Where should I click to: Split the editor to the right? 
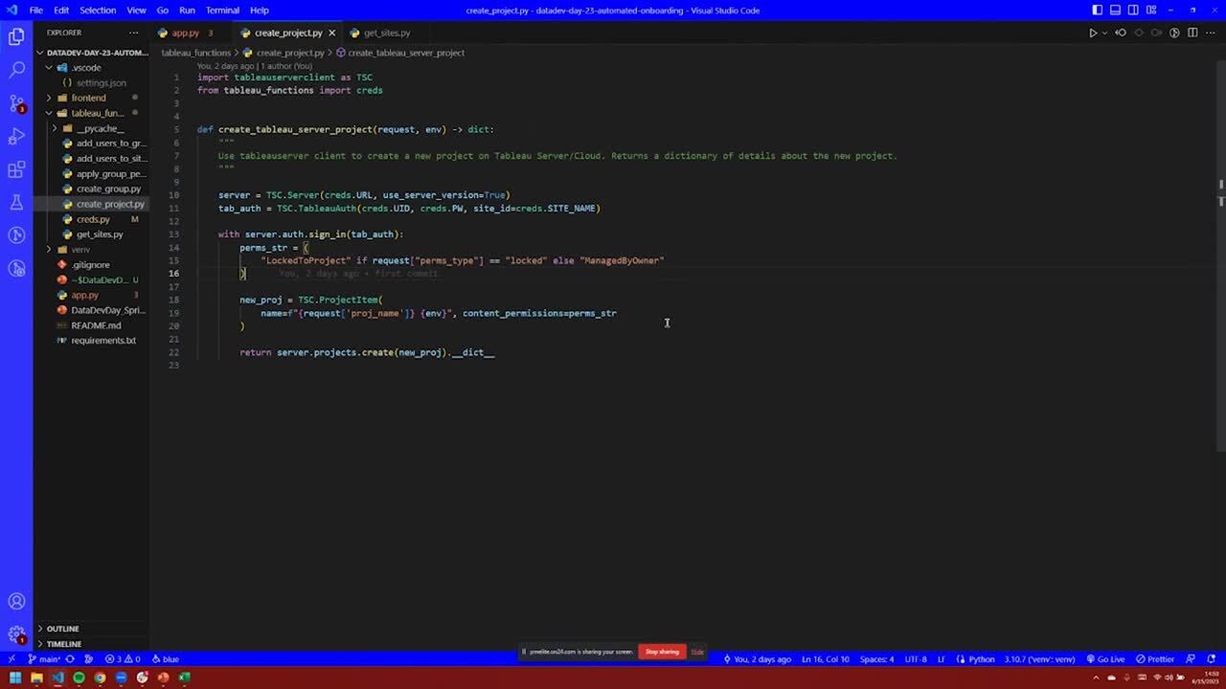click(1192, 33)
